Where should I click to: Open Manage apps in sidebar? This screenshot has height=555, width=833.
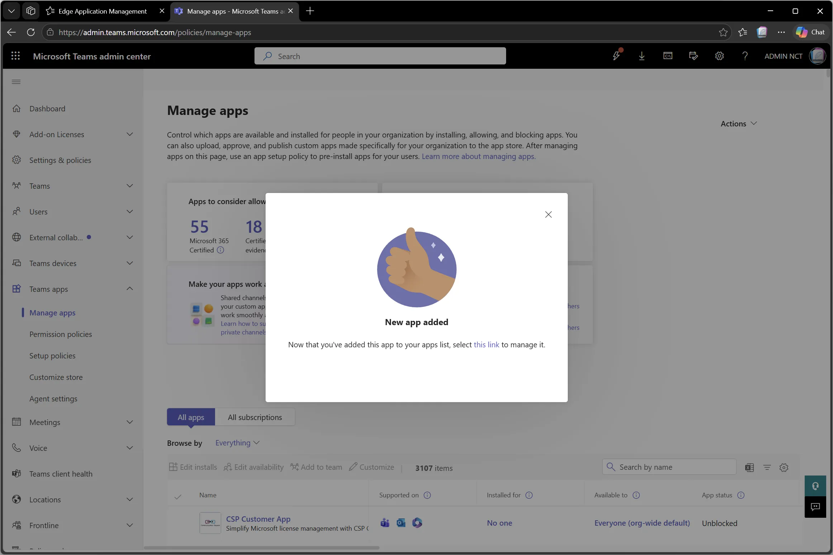pyautogui.click(x=52, y=313)
